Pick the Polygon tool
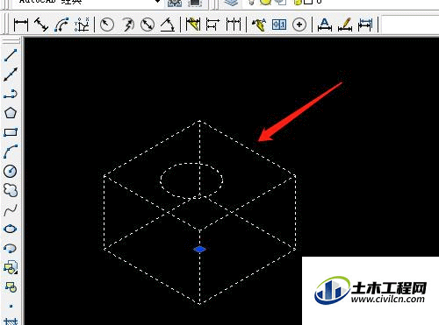The height and width of the screenshot is (325, 439). coord(11,113)
